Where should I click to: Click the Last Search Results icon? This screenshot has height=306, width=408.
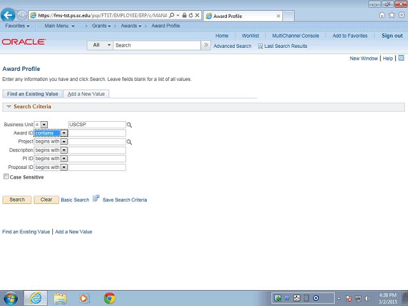[260, 46]
